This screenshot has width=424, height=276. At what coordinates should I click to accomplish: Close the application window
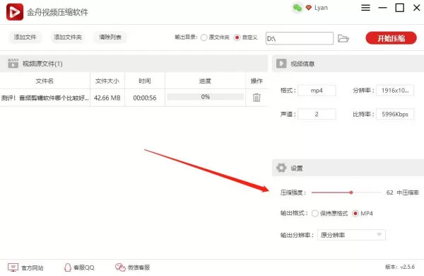click(417, 8)
